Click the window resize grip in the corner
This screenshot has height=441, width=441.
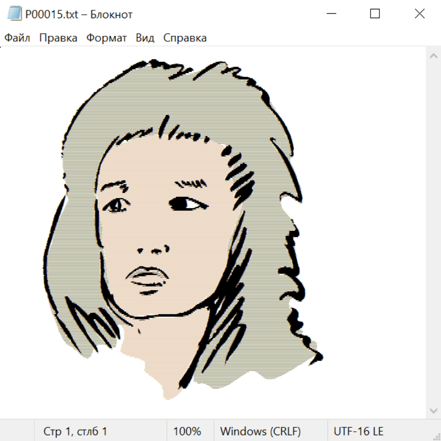tap(437, 437)
